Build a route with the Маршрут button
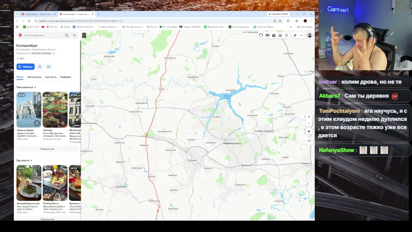The height and width of the screenshot is (232, 412). tap(25, 67)
